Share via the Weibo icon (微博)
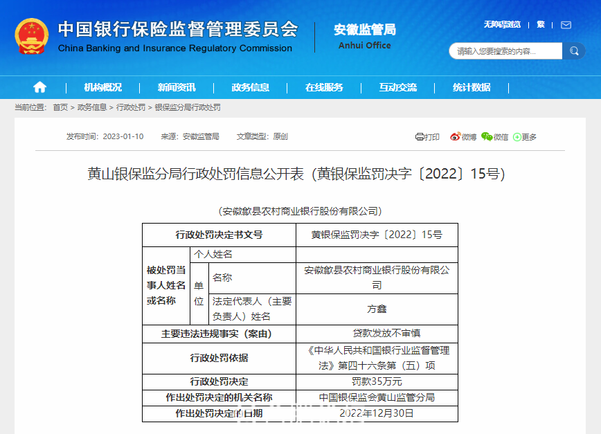The width and height of the screenshot is (601, 434). coord(463,137)
